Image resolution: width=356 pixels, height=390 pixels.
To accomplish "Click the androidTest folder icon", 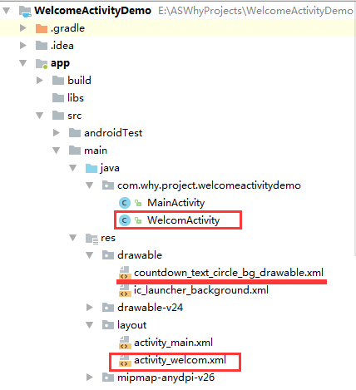I will click(75, 133).
